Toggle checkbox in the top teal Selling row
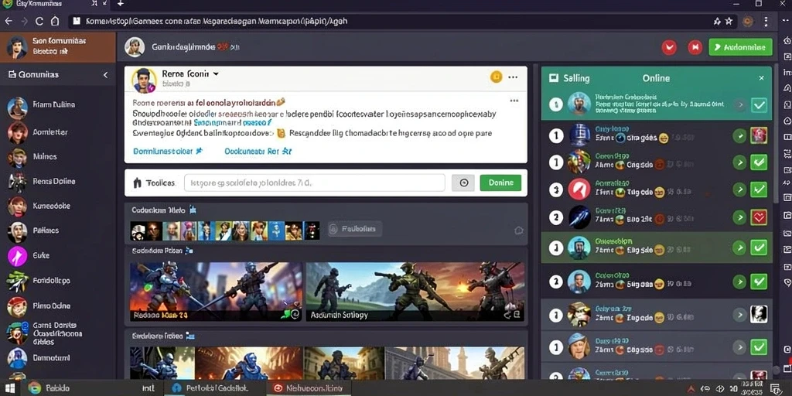Viewport: 792px width, 396px height. [x=759, y=105]
